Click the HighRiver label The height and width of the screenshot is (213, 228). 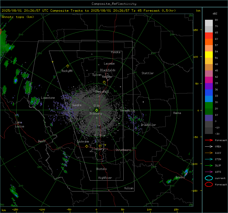(x=105, y=178)
